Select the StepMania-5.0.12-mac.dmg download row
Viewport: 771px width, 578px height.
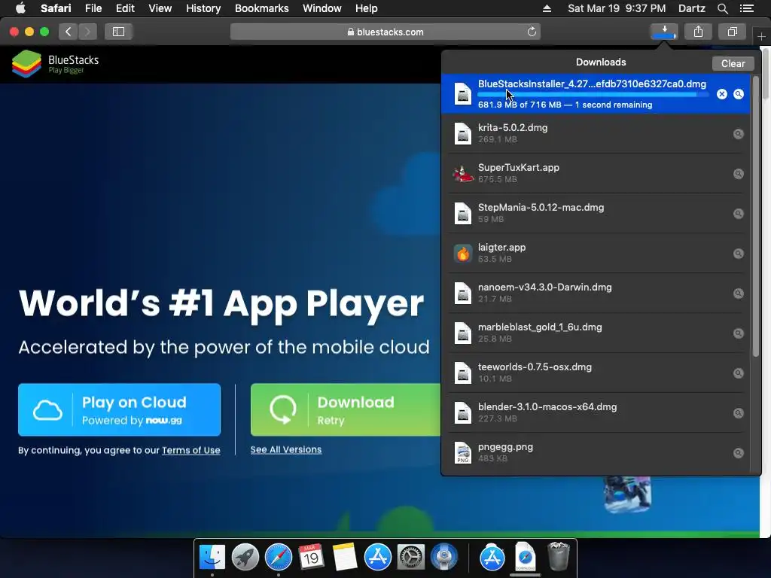(x=596, y=213)
